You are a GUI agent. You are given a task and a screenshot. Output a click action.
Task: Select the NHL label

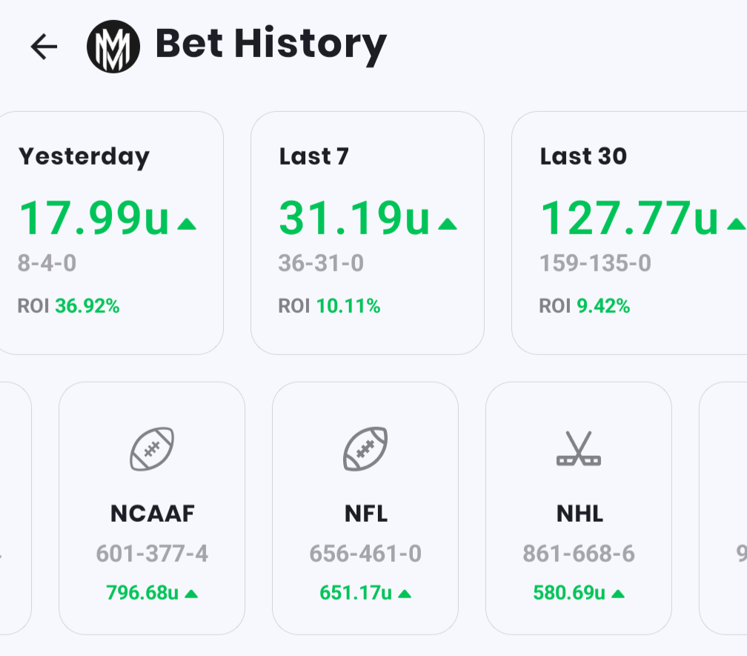(579, 513)
